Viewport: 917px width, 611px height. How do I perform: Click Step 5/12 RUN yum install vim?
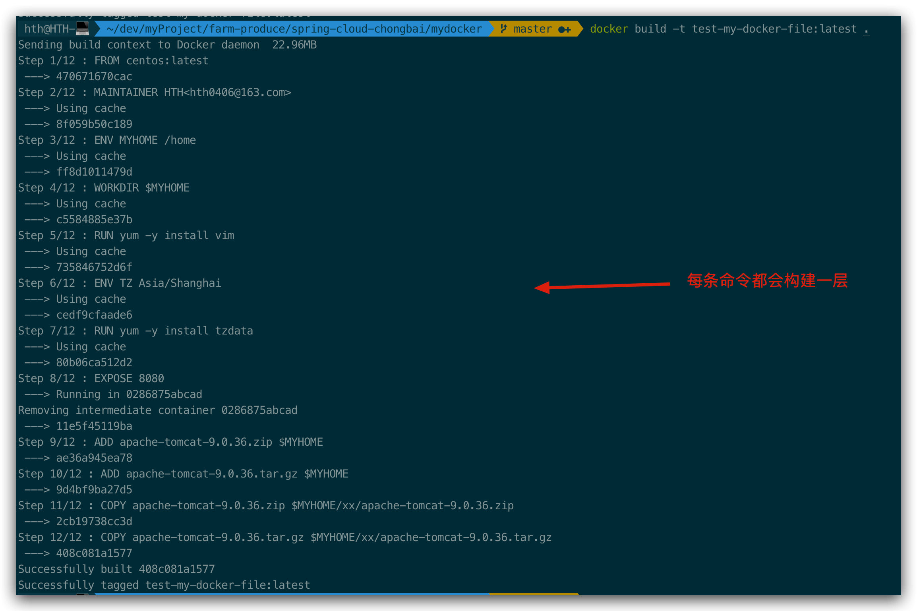point(126,236)
